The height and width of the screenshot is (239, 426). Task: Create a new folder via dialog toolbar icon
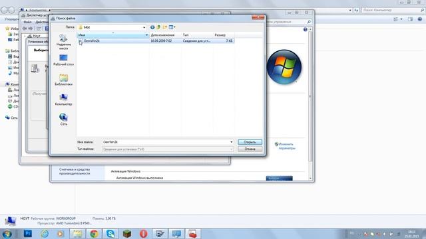tap(164, 27)
